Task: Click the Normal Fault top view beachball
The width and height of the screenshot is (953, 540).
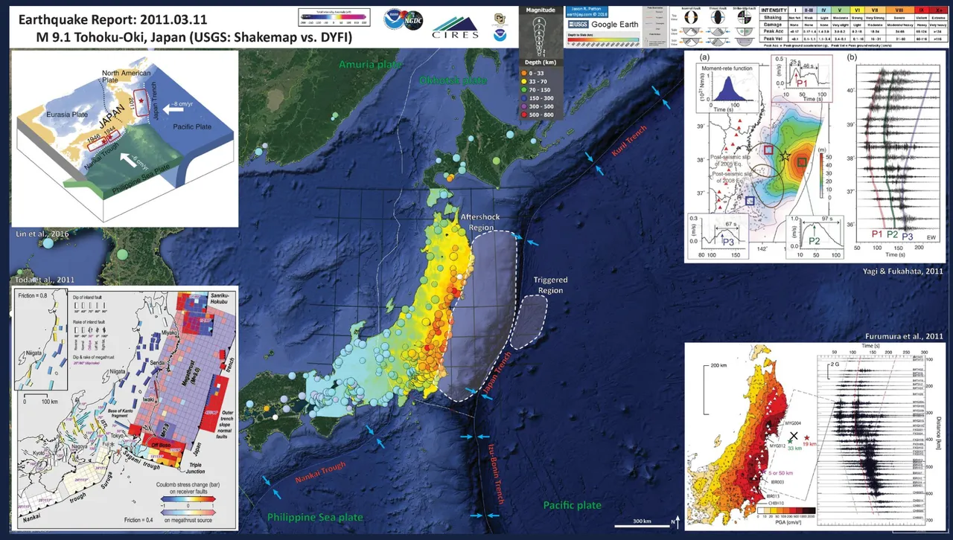Action: (691, 17)
